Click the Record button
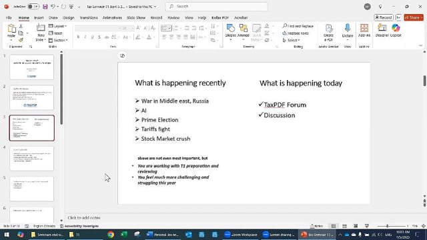The width and height of the screenshot is (427, 240). [384, 17]
